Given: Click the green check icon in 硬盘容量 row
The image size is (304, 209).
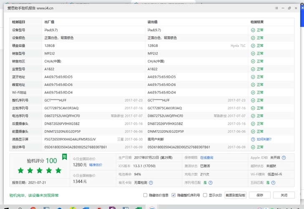Looking at the screenshot, I should [253, 46].
